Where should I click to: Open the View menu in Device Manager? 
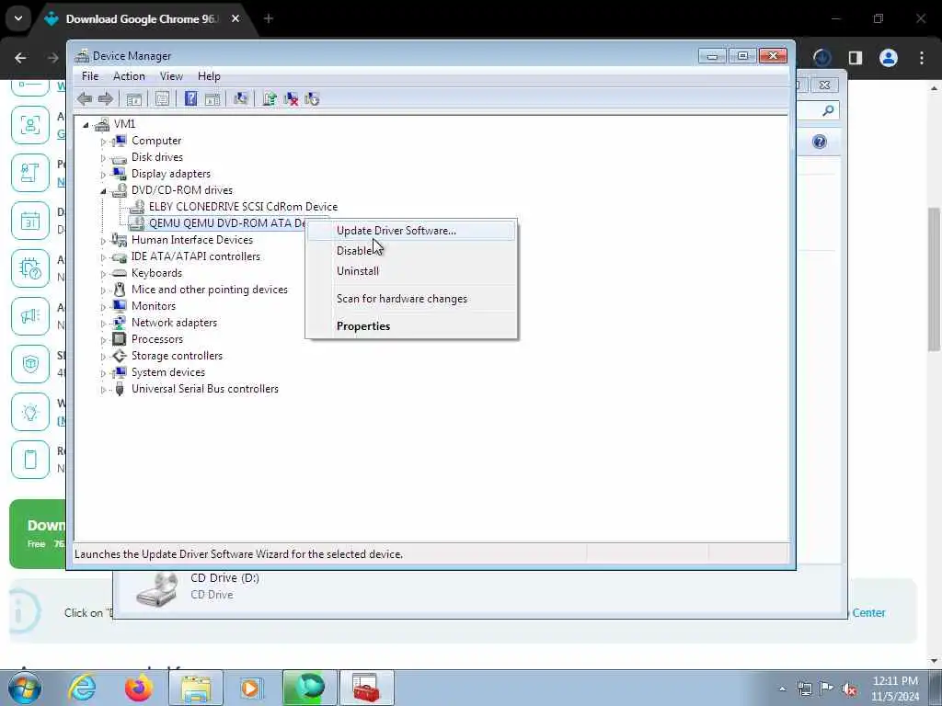171,76
